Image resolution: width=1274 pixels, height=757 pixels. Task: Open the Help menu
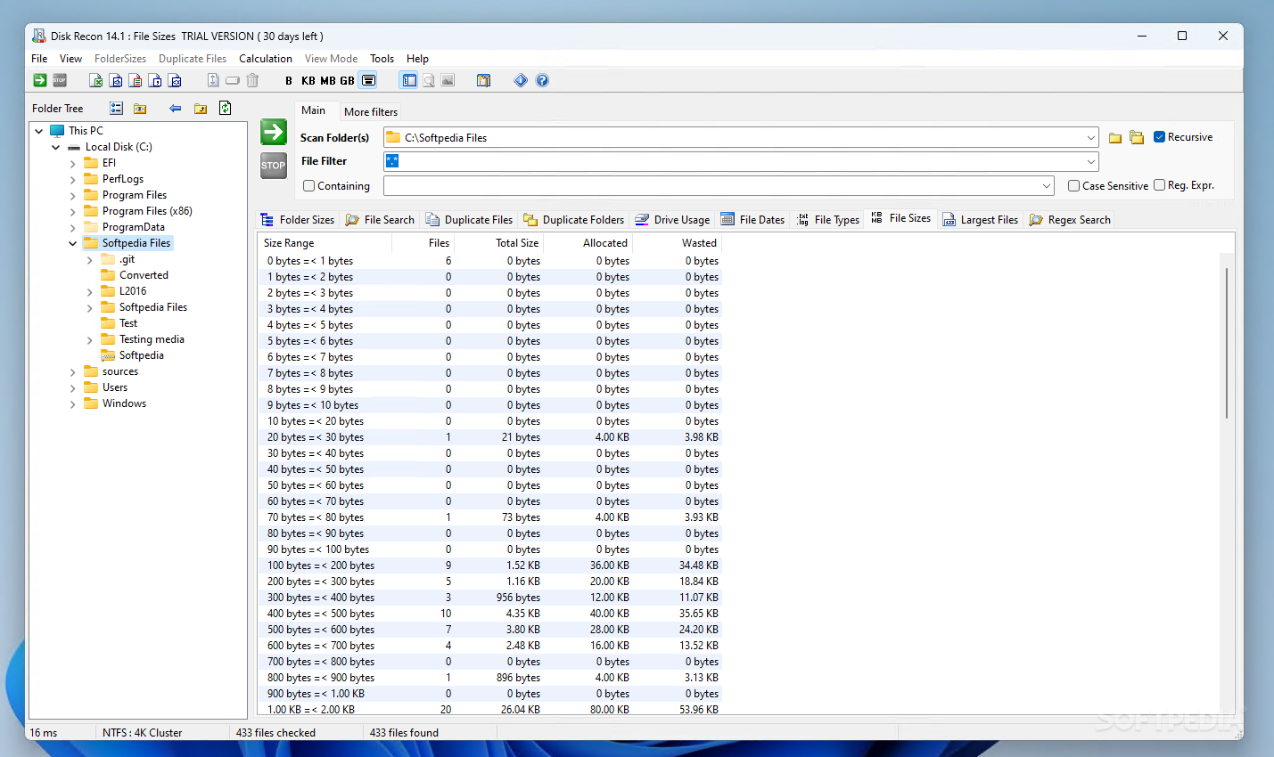coord(418,59)
